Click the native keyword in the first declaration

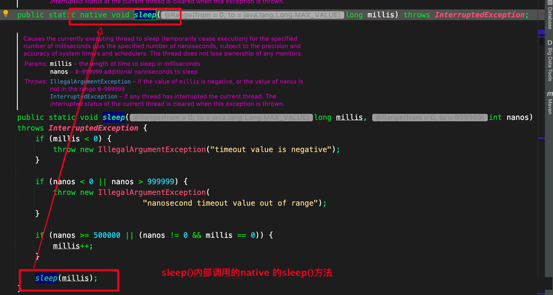93,15
